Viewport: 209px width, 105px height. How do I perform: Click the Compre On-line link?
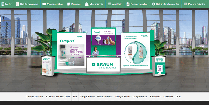pyautogui.click(x=34, y=97)
